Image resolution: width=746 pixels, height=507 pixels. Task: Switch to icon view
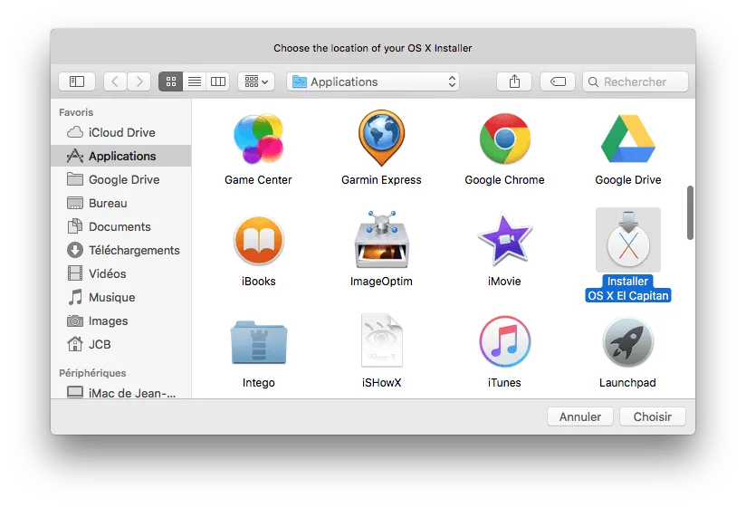(x=171, y=81)
